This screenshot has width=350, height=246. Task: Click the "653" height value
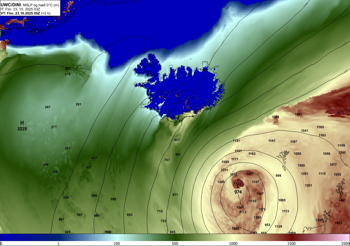click(130, 215)
